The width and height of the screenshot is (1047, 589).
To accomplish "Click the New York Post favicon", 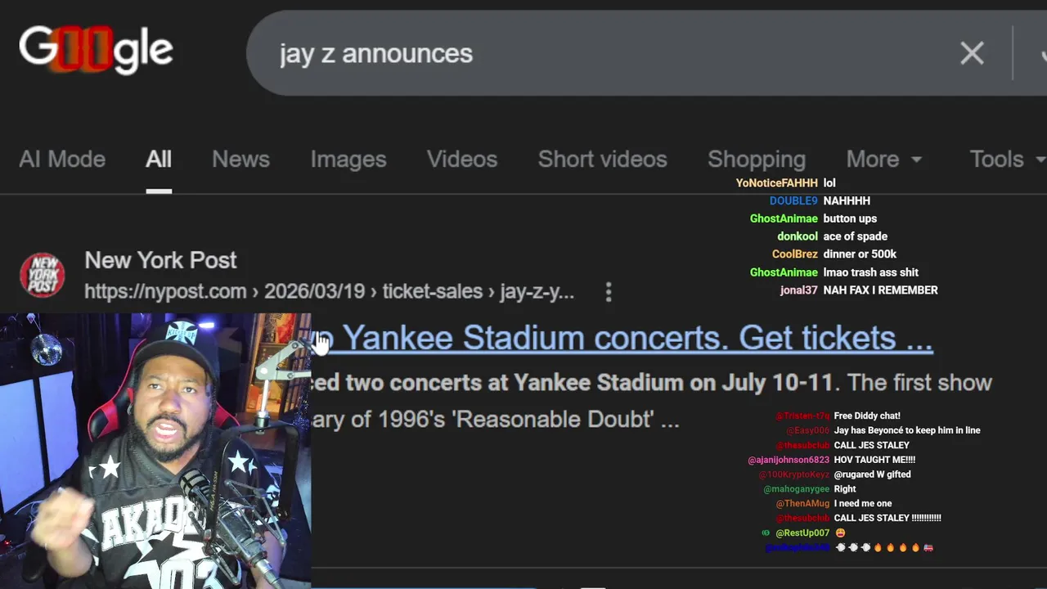I will tap(43, 275).
